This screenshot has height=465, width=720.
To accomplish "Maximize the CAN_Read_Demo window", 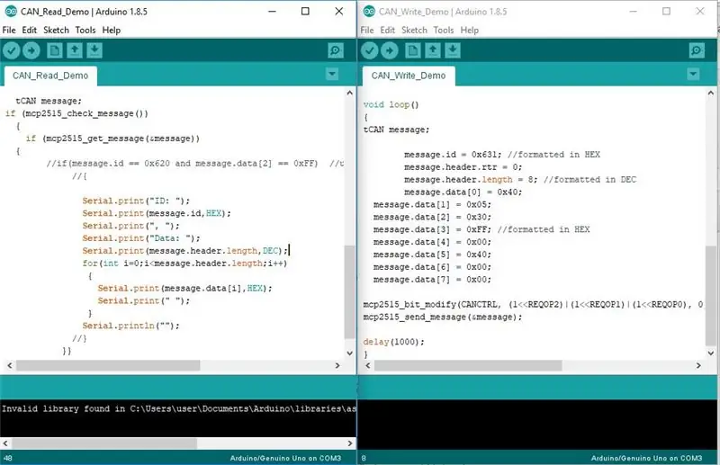I will tap(305, 12).
